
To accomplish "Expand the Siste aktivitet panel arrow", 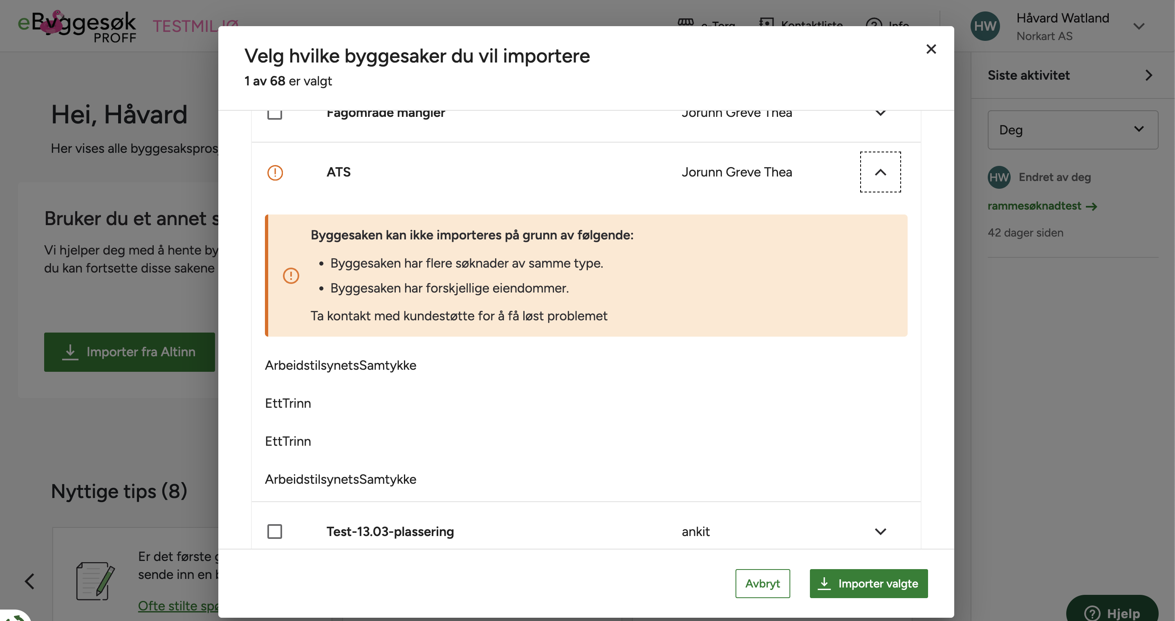I will [x=1148, y=75].
